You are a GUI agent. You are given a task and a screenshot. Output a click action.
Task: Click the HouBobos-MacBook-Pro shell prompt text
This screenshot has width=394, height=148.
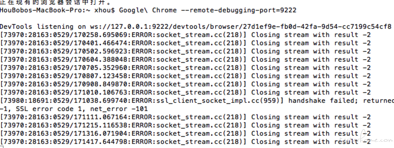[x=57, y=10]
